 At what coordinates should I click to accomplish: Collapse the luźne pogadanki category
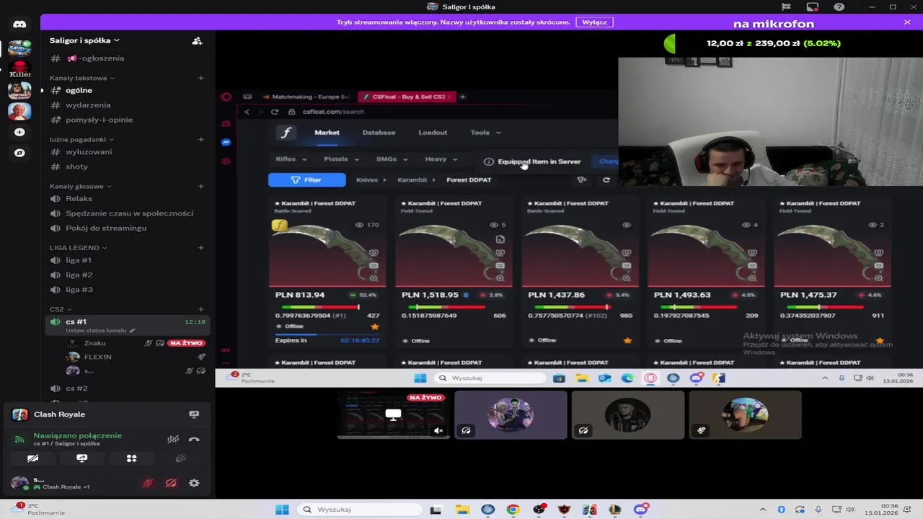coord(81,139)
